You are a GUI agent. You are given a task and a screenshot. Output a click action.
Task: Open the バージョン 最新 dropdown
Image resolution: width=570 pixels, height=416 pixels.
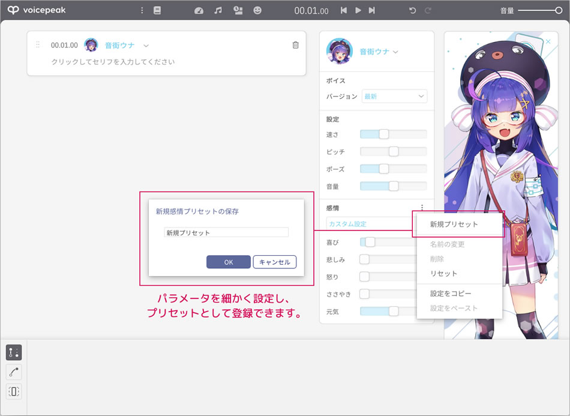[x=394, y=96]
